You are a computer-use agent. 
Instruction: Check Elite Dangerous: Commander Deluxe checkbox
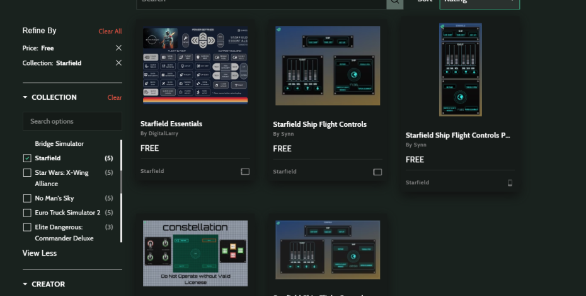[x=27, y=227]
